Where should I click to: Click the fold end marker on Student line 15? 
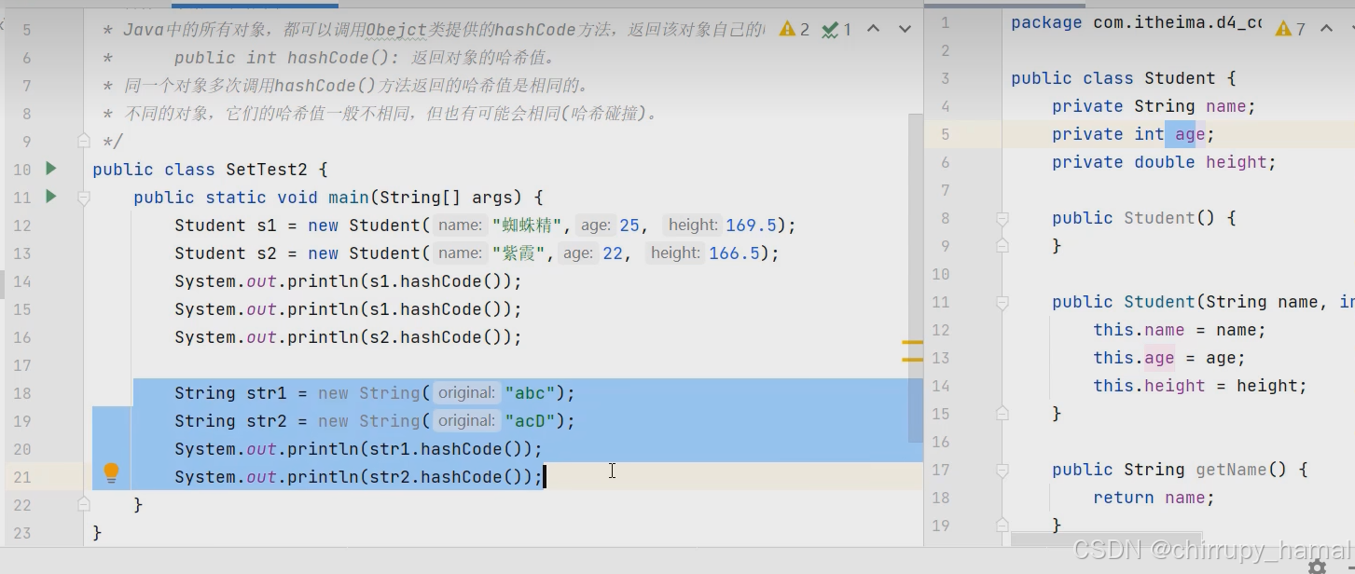pyautogui.click(x=1002, y=413)
